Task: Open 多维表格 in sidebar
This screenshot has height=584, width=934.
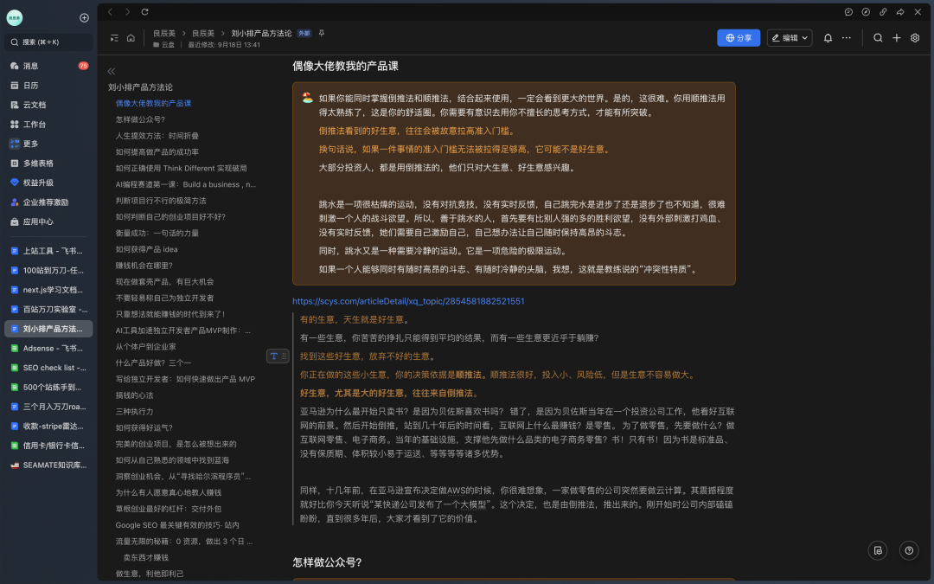Action: pyautogui.click(x=48, y=164)
